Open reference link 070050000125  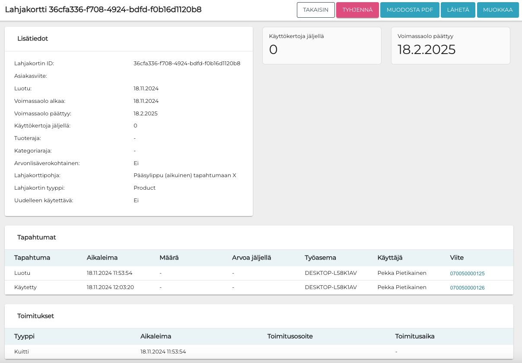coord(467,274)
